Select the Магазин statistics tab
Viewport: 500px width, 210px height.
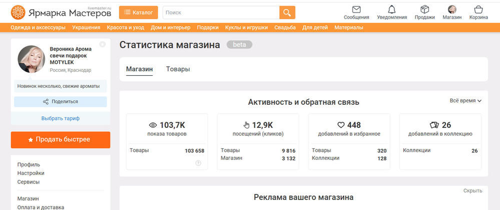point(139,69)
